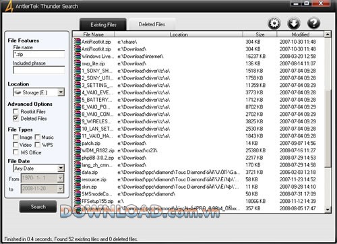Click the results list vertical scrollbar thumb

328,128
